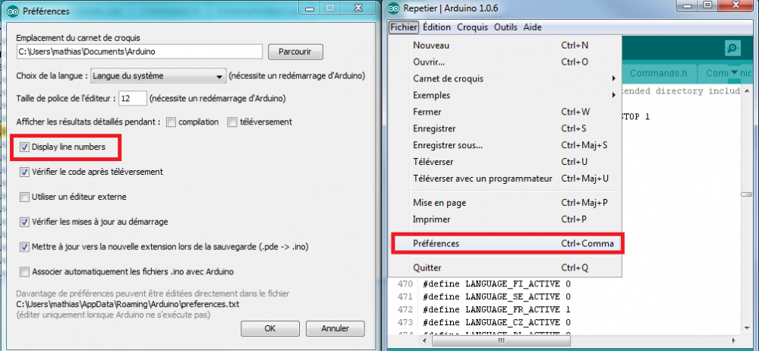Open the Choix de la langue dropdown
The height and width of the screenshot is (351, 759).
click(159, 76)
